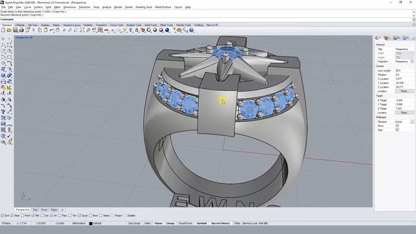Open the File menu
This screenshot has height=234, width=416.
3,7
